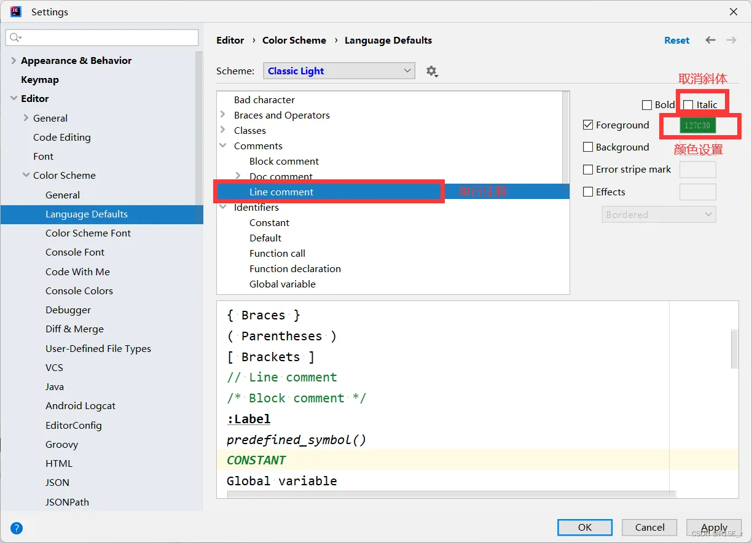Collapse the Color Scheme node
This screenshot has width=752, height=543.
coord(26,175)
